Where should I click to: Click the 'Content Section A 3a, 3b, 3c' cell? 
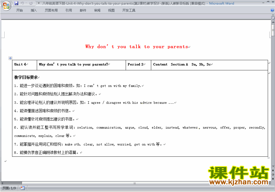[x=209, y=65]
